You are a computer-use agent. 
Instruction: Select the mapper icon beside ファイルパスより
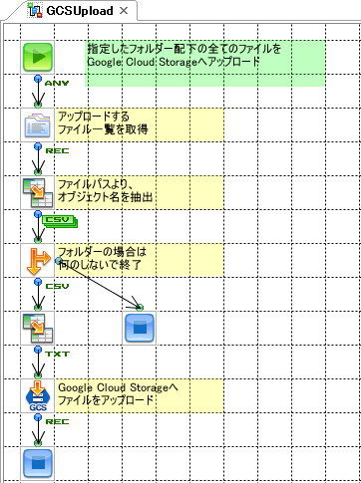coord(38,193)
